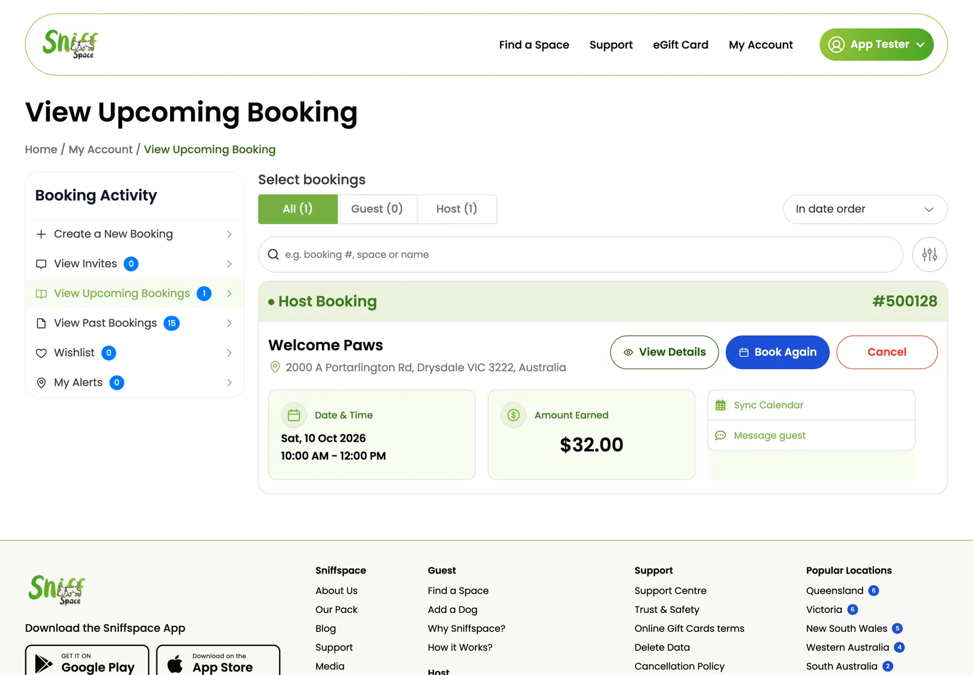Click the View Details button
973x675 pixels.
(664, 352)
